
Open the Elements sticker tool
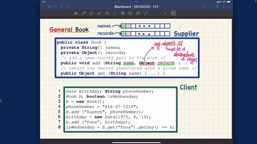coord(122,13)
